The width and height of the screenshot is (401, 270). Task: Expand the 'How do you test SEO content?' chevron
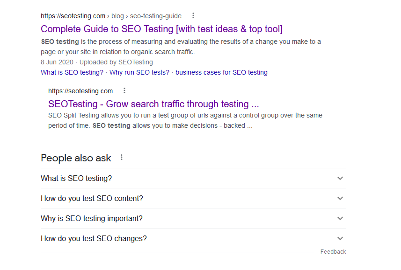340,198
